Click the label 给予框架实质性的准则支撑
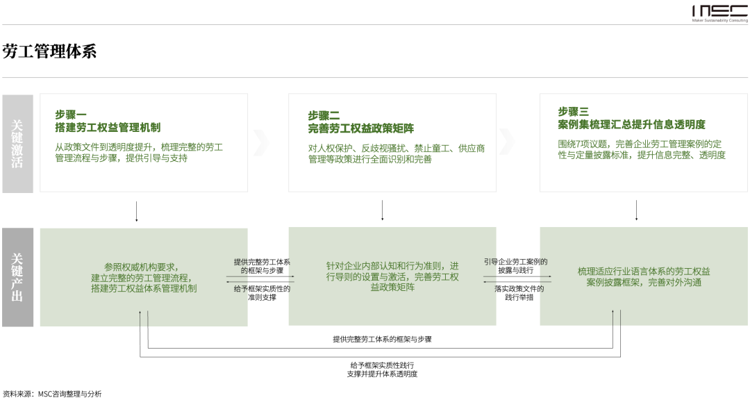750x400 pixels. coord(262,293)
